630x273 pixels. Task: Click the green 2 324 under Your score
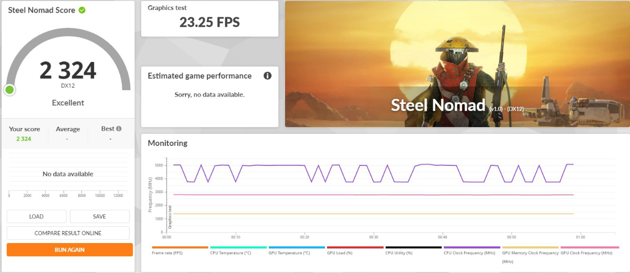tap(24, 139)
